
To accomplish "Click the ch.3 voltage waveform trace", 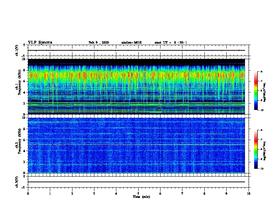I will pyautogui.click(x=136, y=182).
